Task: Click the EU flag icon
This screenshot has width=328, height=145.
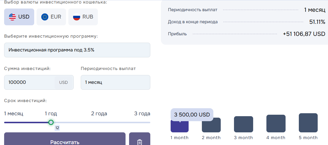Action: (x=45, y=17)
